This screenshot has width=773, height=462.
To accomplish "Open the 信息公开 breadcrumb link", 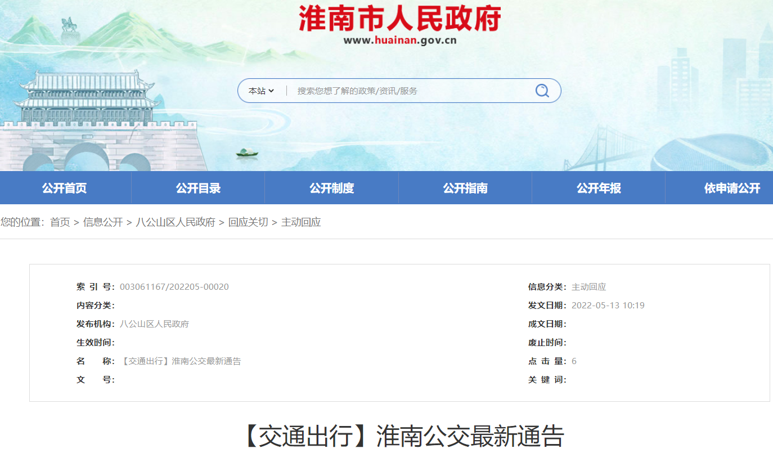I will (x=102, y=222).
